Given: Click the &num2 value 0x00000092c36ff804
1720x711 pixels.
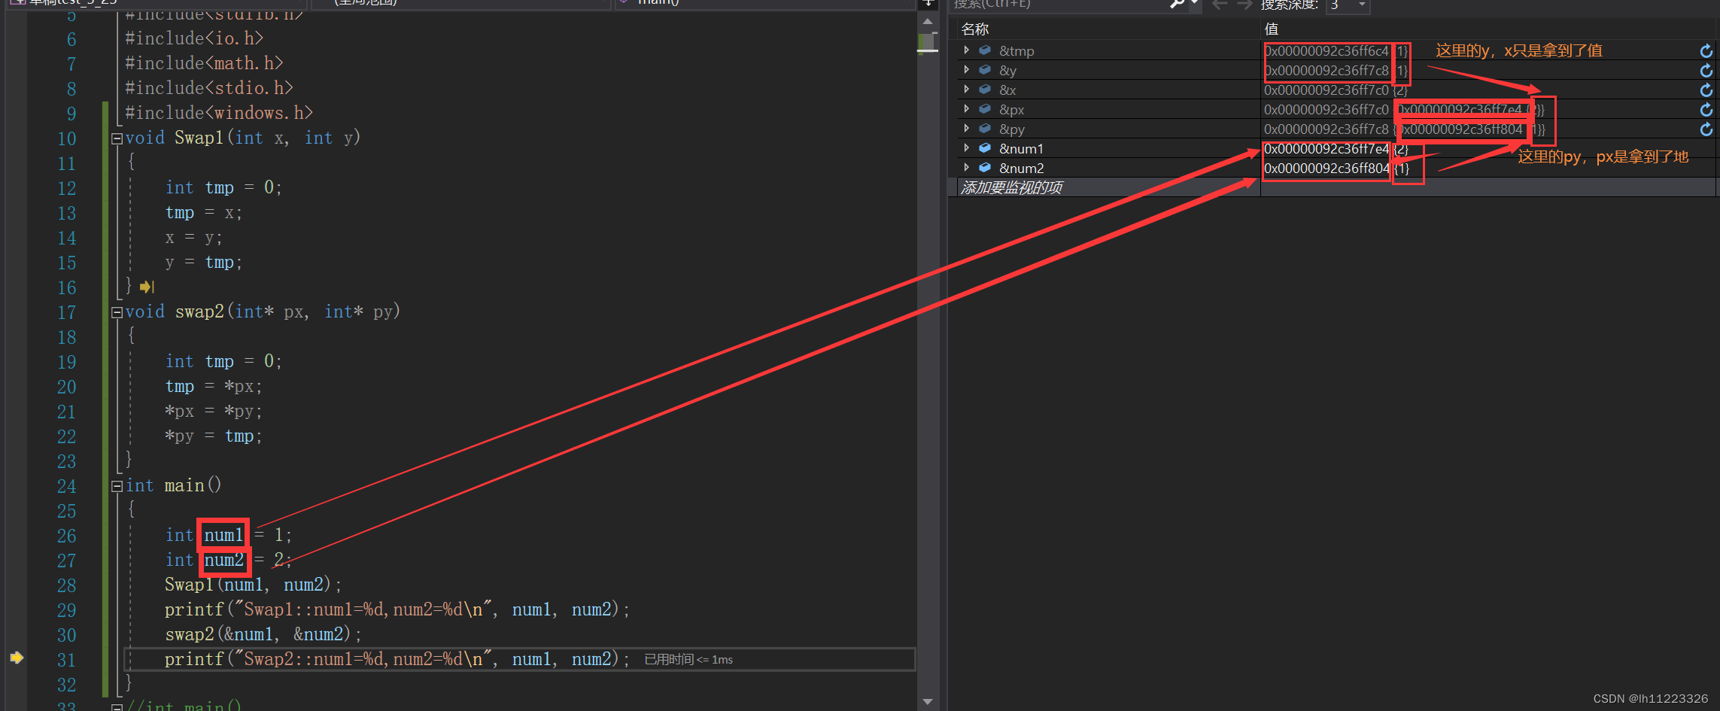Looking at the screenshot, I should [1326, 169].
